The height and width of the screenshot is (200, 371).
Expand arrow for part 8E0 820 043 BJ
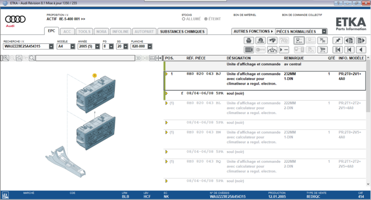click(x=166, y=74)
